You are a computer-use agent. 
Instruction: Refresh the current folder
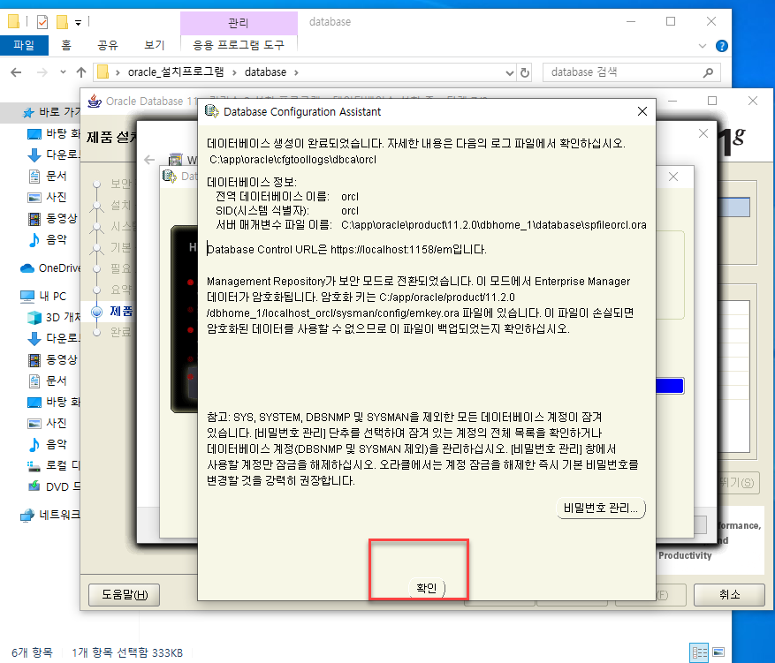[524, 72]
